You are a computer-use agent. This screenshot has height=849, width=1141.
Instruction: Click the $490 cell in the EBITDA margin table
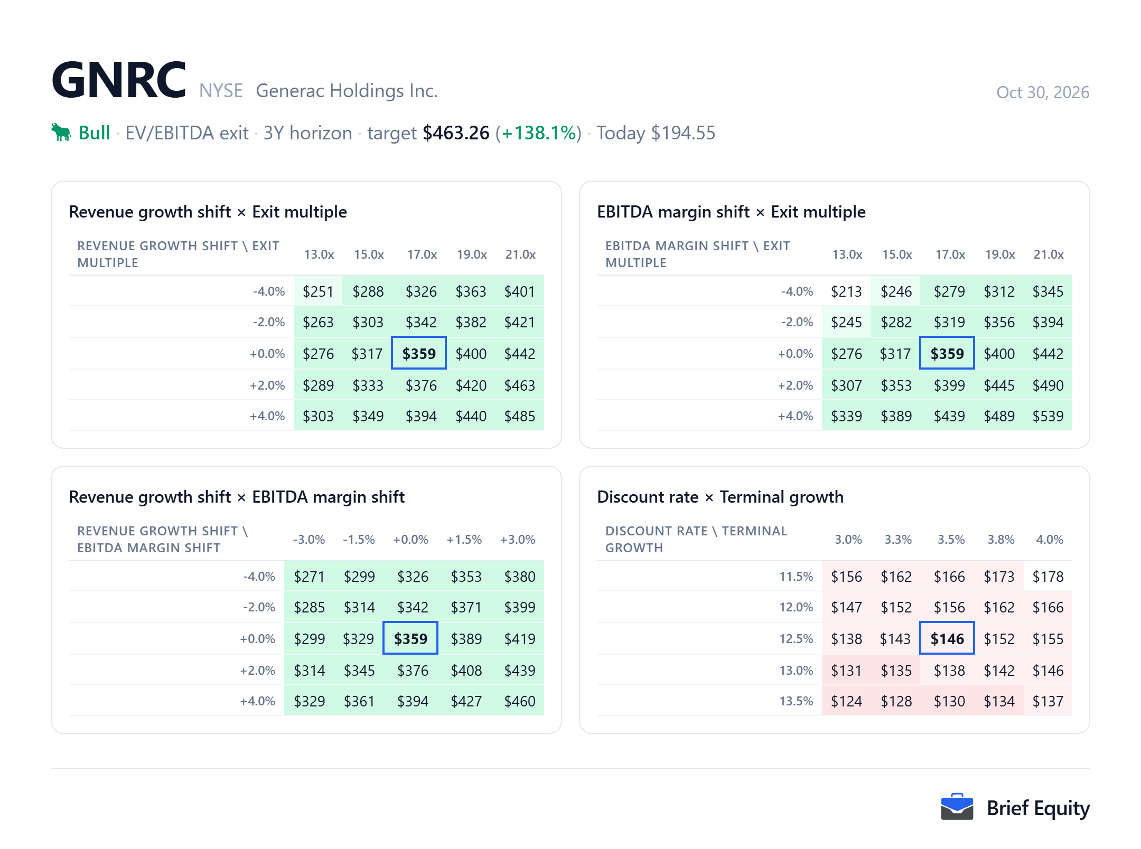(1048, 385)
